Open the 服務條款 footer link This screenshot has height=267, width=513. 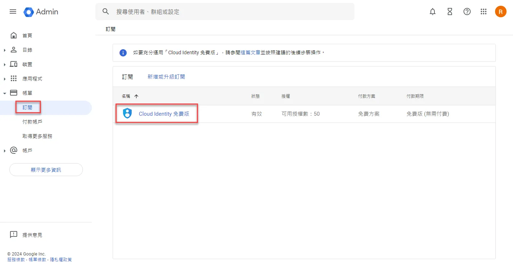(16, 259)
